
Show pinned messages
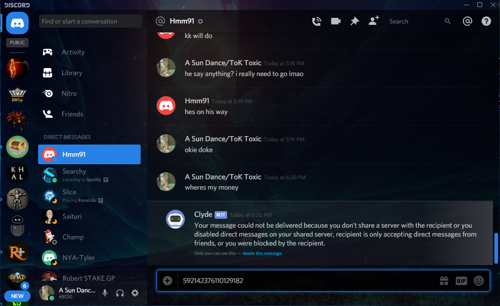355,21
